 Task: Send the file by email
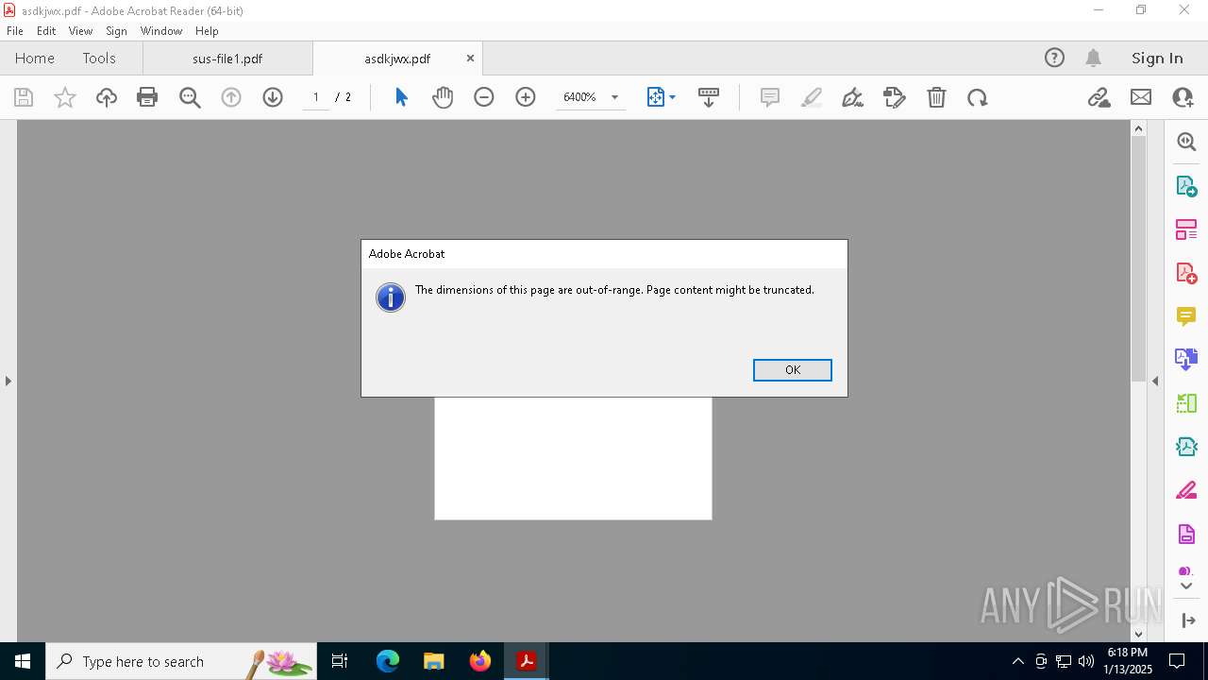pyautogui.click(x=1141, y=97)
